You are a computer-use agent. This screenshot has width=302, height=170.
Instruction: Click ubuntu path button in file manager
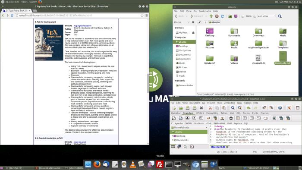[214, 22]
